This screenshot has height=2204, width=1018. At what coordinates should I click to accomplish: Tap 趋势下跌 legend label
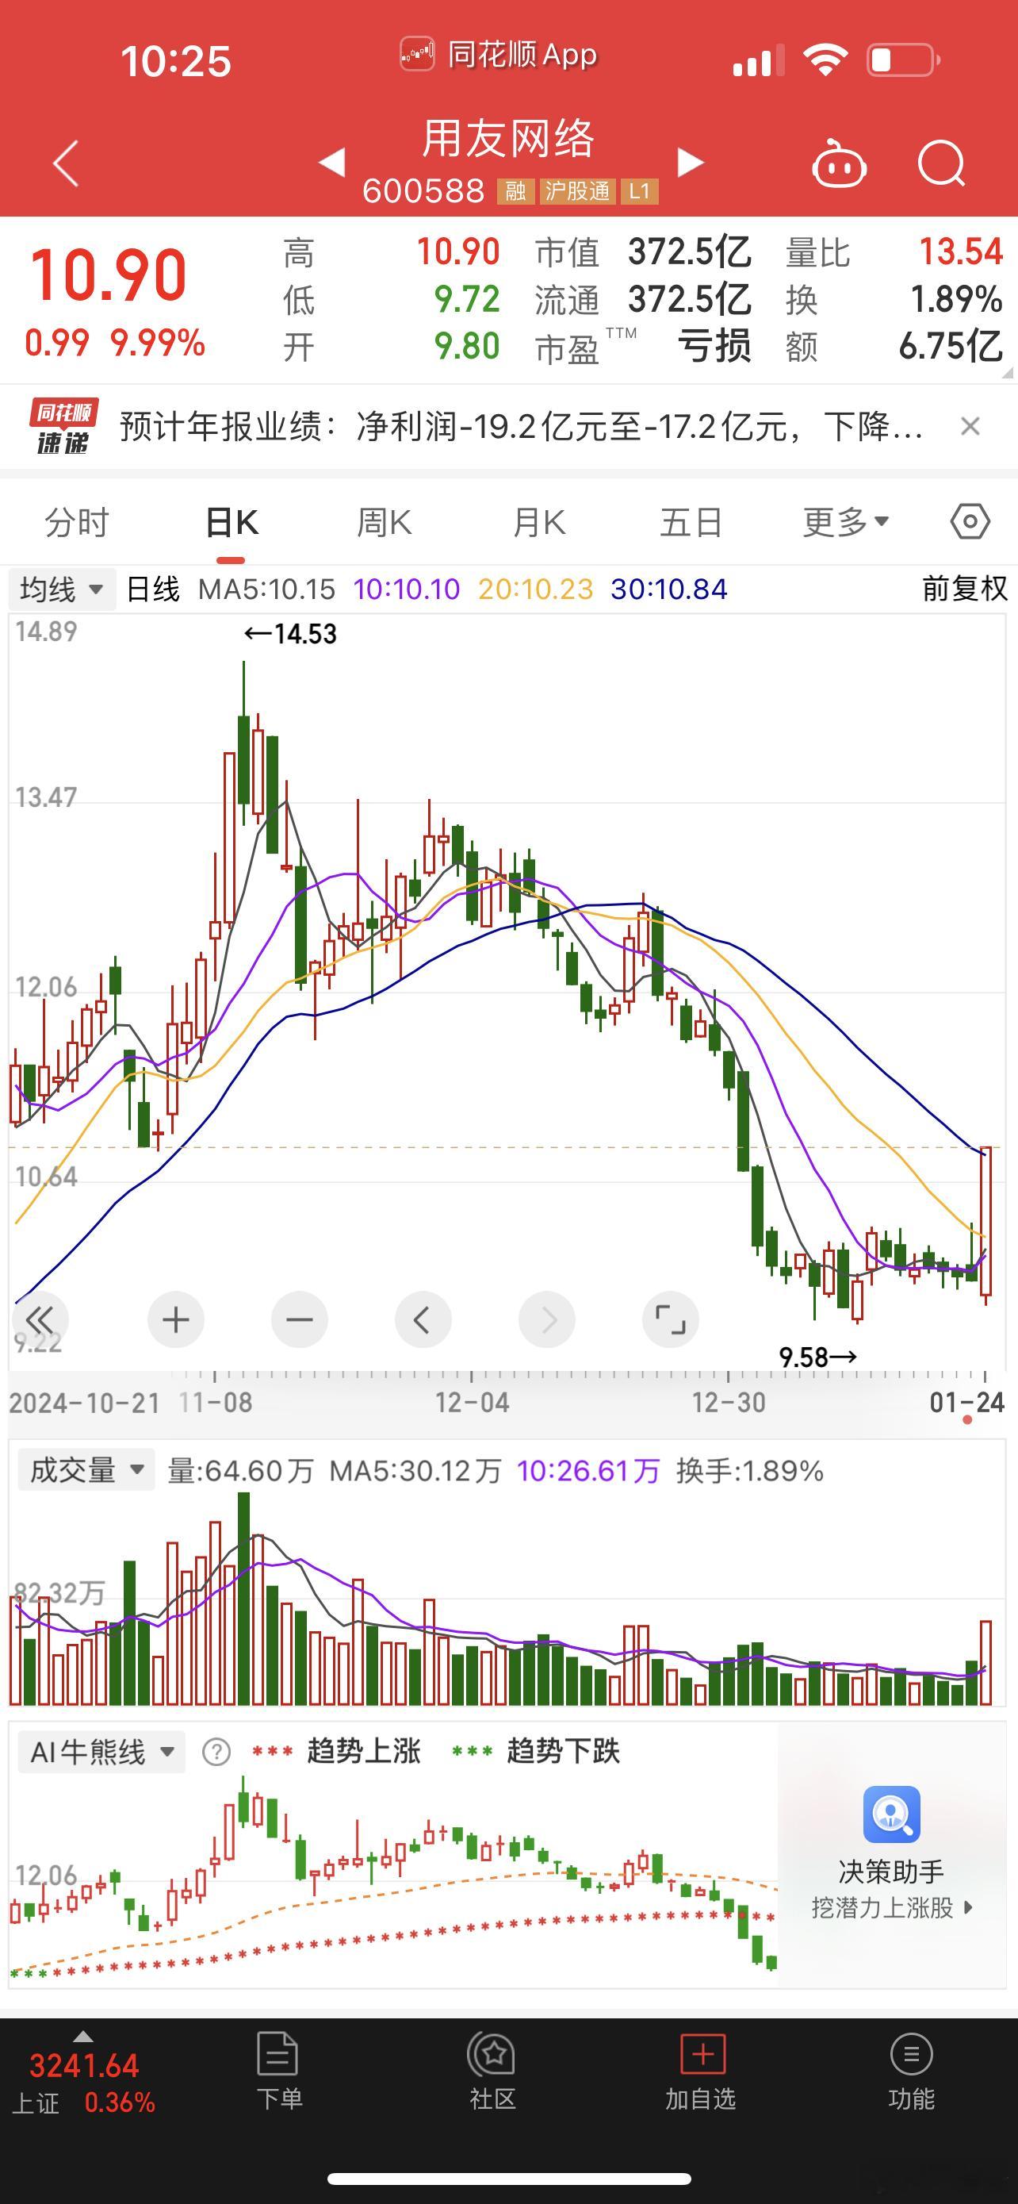coord(563,1752)
